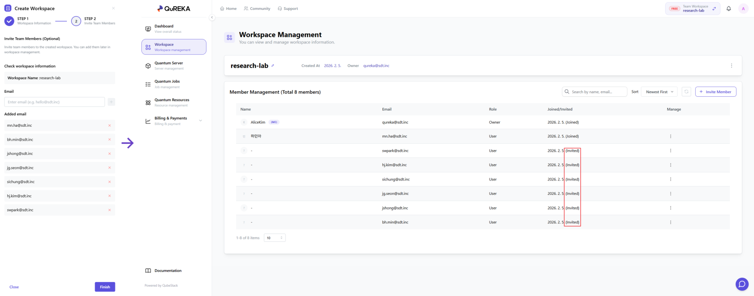The width and height of the screenshot is (754, 296).
Task: Click the user avatar icon
Action: click(x=743, y=9)
